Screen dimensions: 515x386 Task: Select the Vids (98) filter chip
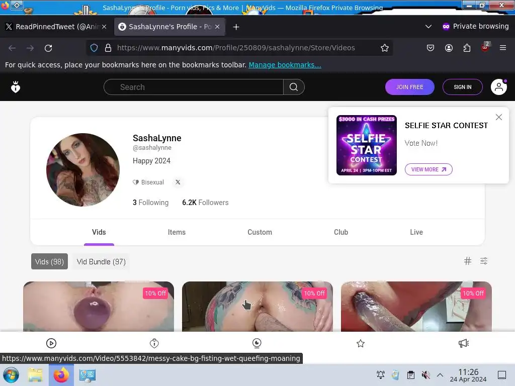point(50,261)
